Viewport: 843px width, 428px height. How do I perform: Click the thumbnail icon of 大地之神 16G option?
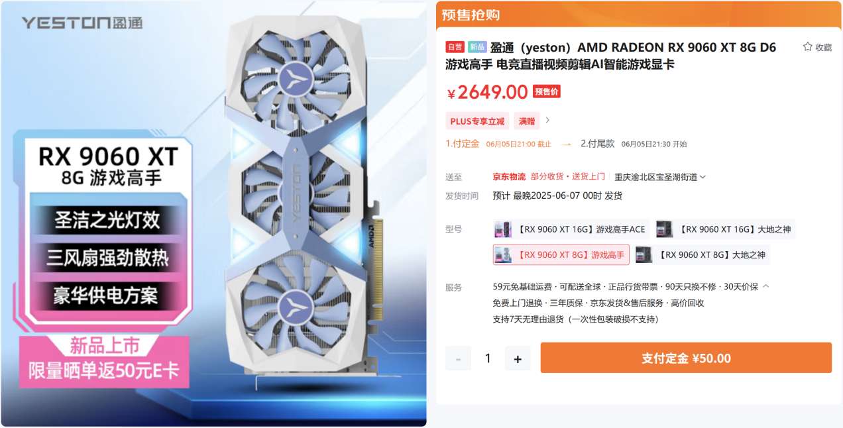[664, 229]
